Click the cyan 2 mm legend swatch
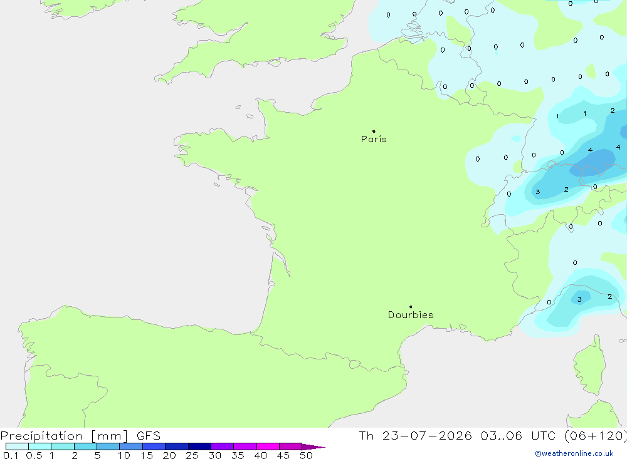The height and width of the screenshot is (459, 627). pos(85,446)
